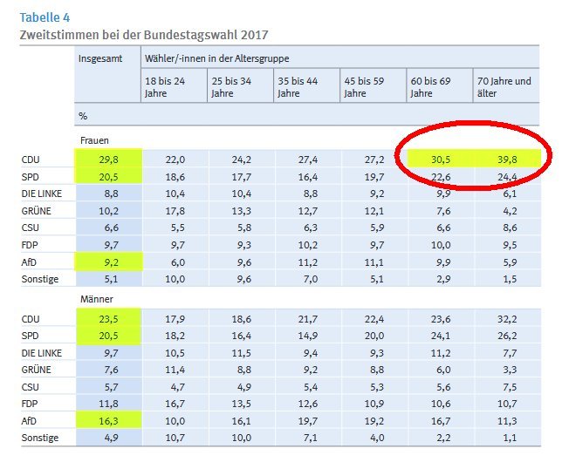
Task: Click the "Sonstige" row label under Männer
Action: (x=40, y=438)
